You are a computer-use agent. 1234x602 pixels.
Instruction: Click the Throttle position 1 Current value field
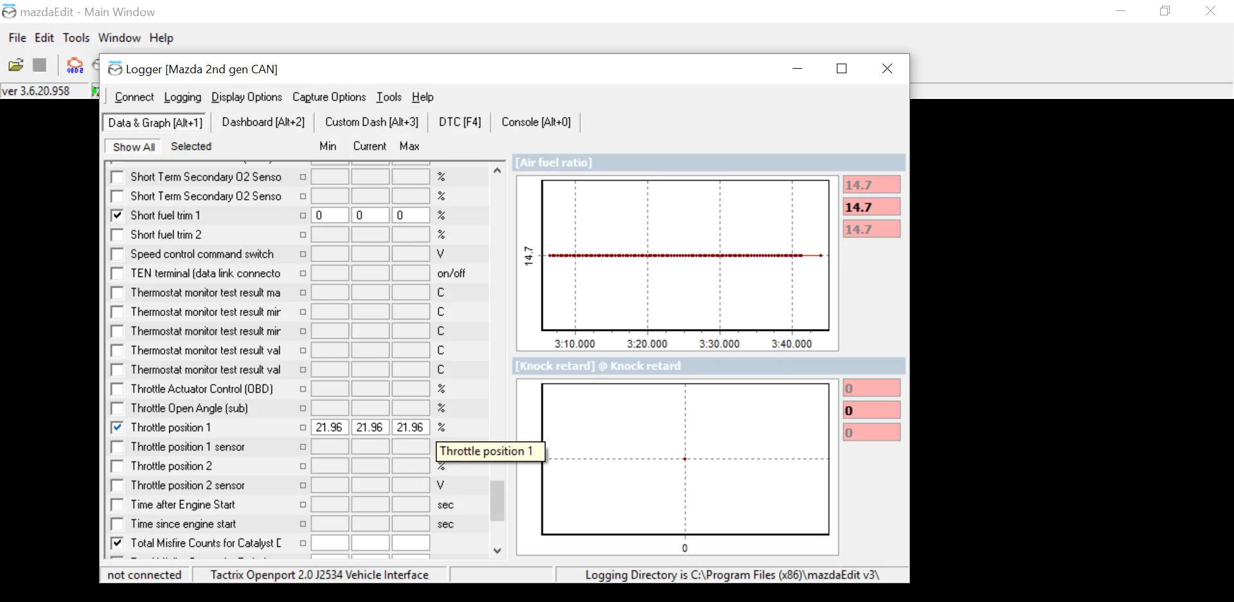pos(370,427)
